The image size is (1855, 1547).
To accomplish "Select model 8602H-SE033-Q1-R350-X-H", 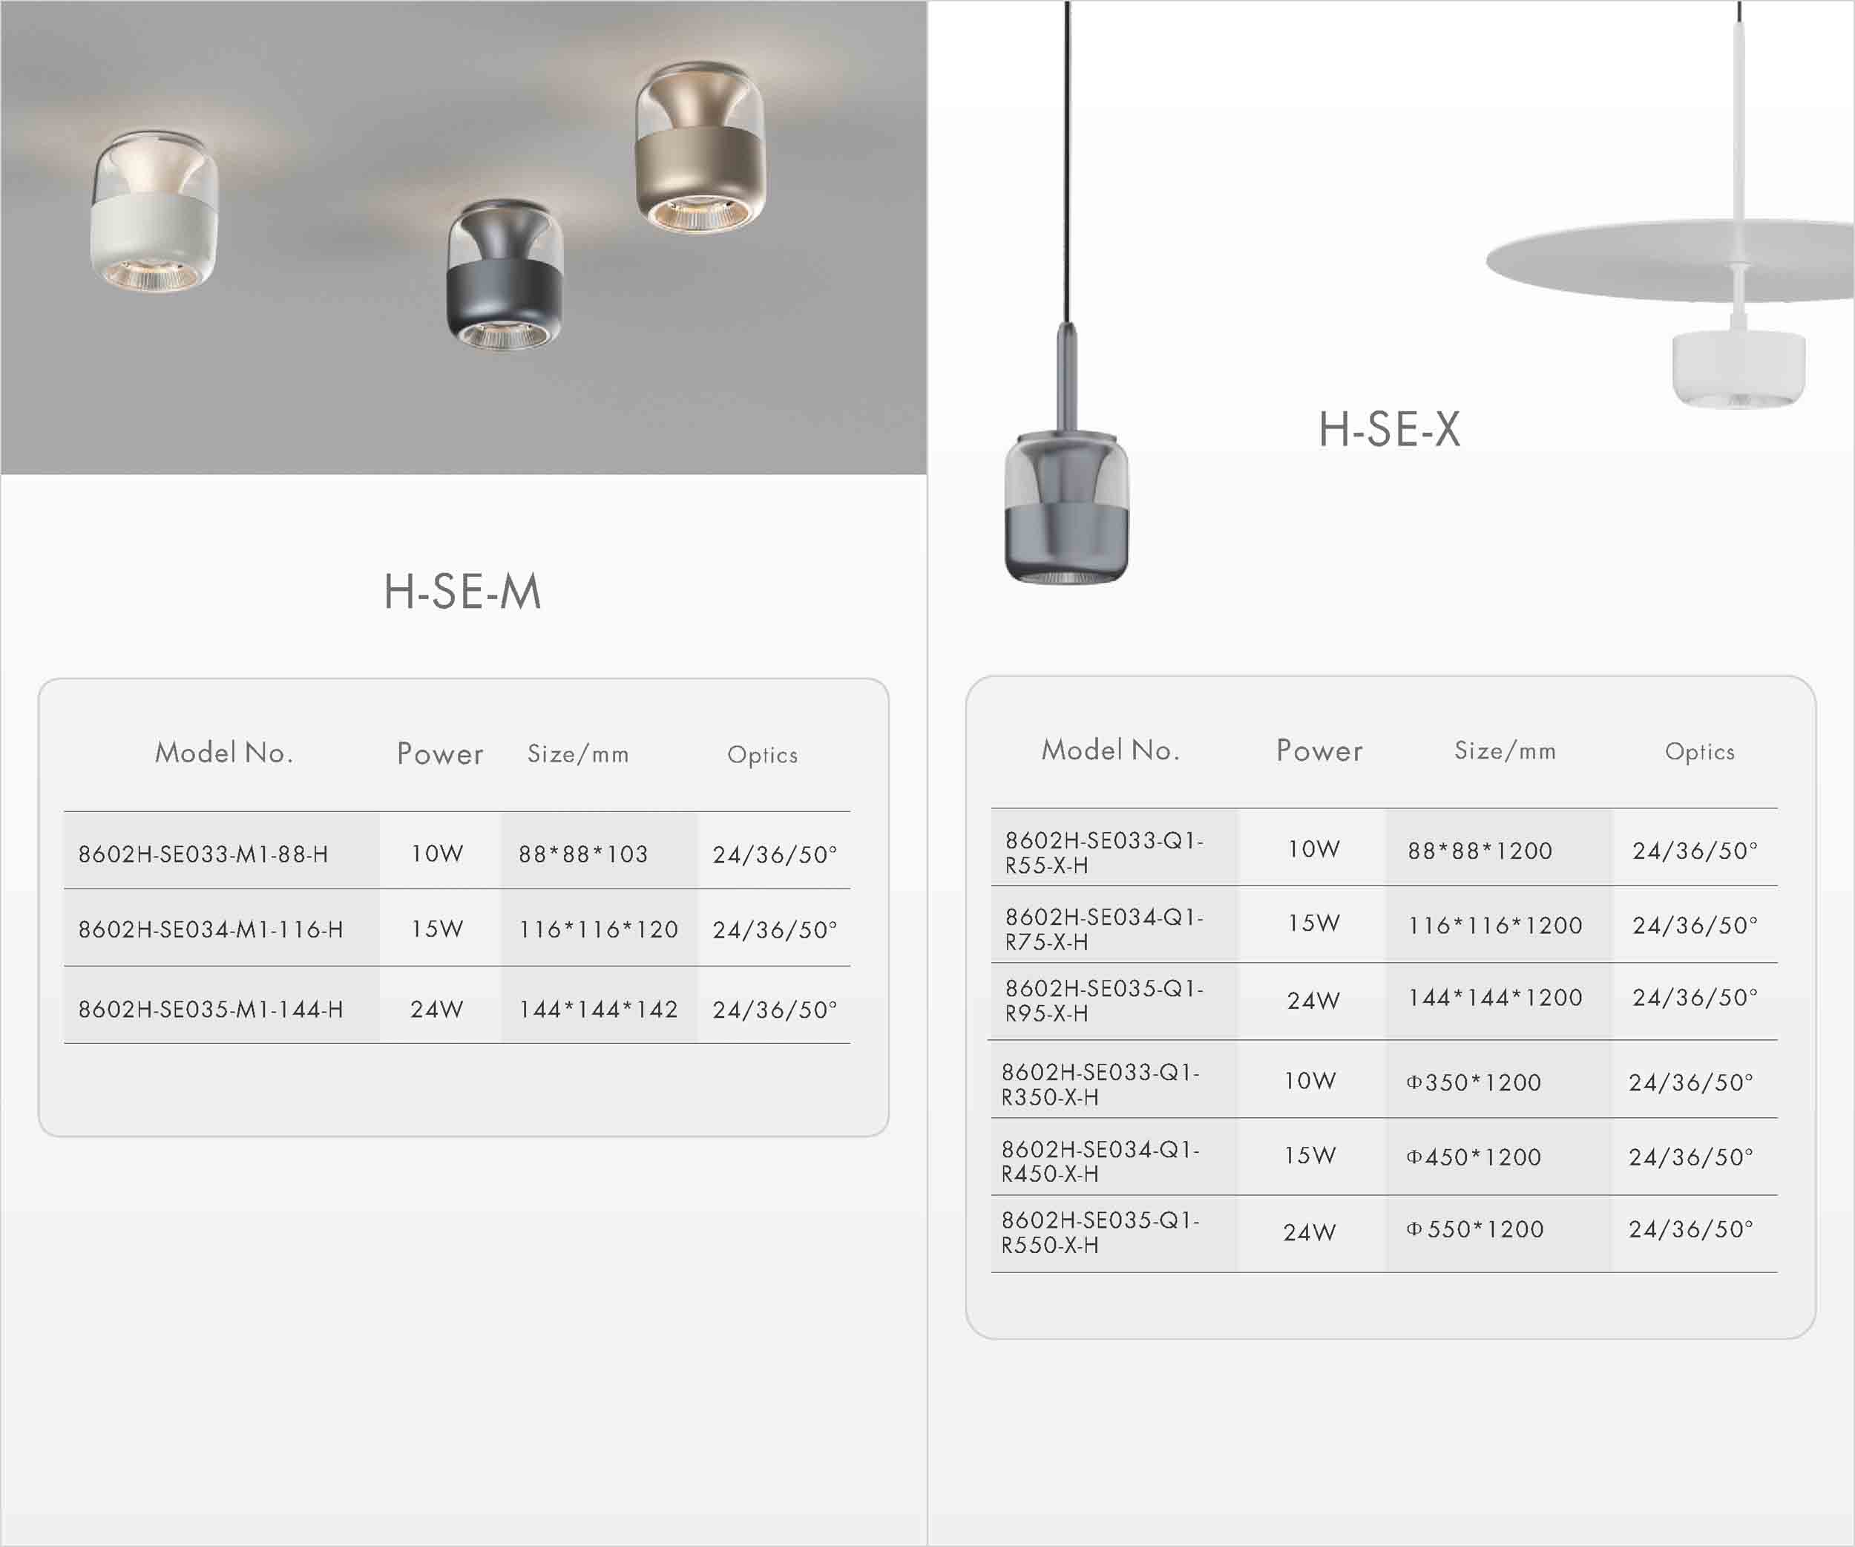I will coord(1100,1084).
